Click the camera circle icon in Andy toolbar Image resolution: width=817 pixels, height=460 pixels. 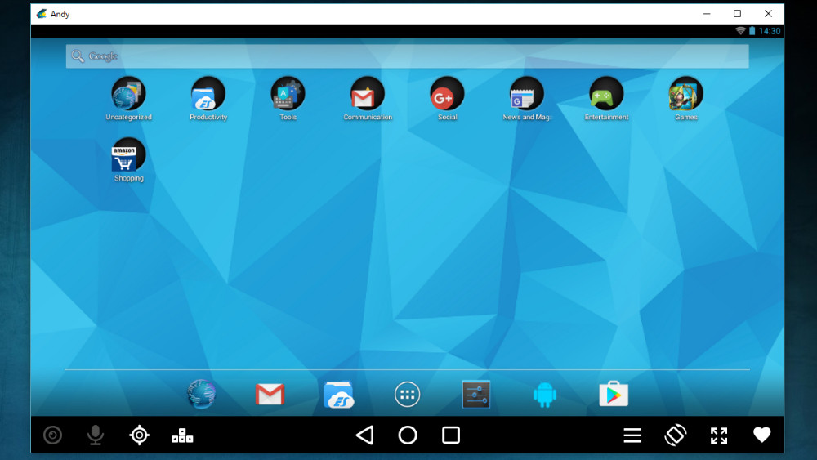tap(52, 435)
